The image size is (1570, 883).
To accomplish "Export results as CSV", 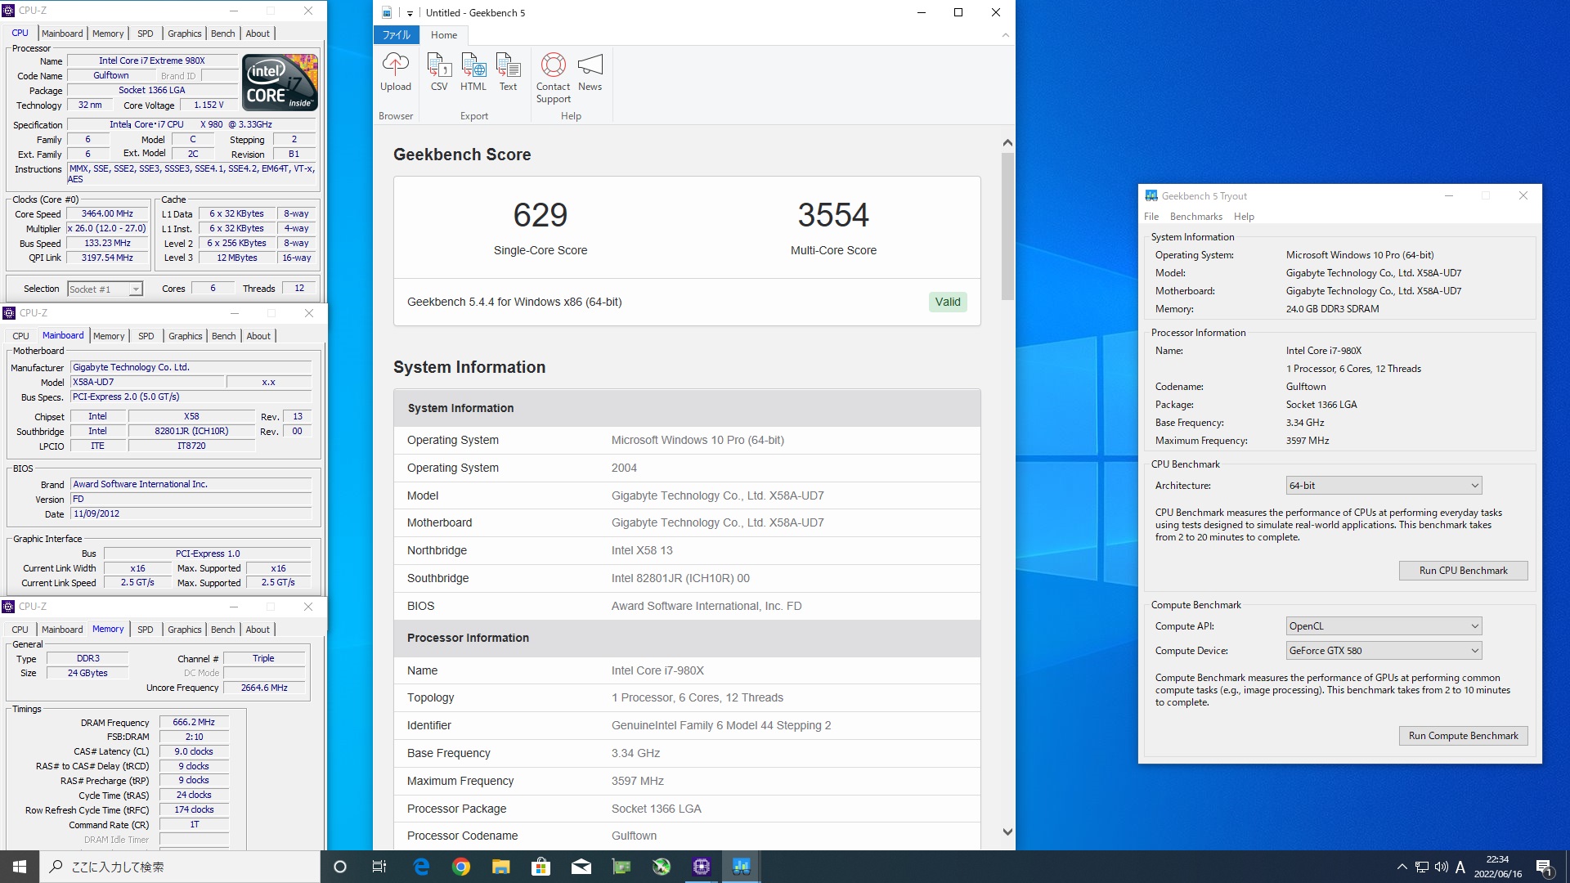I will pos(439,73).
